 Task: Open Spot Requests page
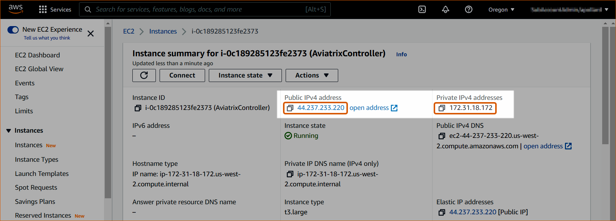click(x=36, y=187)
